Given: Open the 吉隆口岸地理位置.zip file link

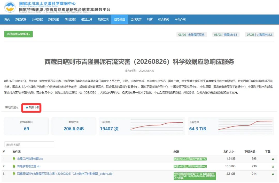Looking at the screenshot, I should click(x=30, y=159).
